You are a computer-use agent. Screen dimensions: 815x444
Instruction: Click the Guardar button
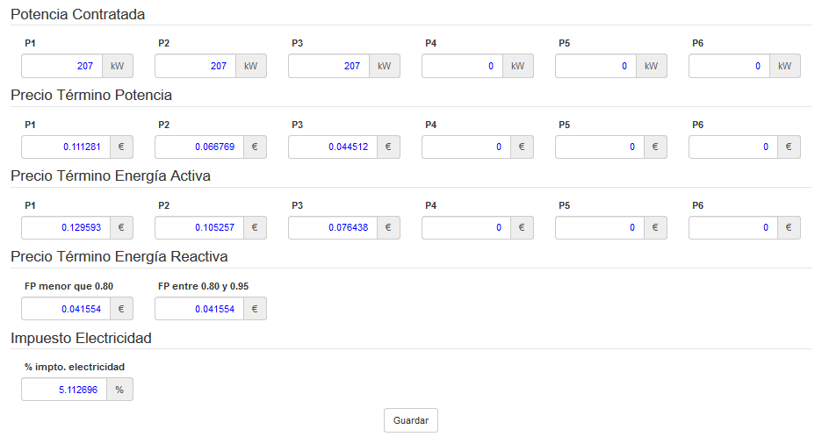click(410, 420)
